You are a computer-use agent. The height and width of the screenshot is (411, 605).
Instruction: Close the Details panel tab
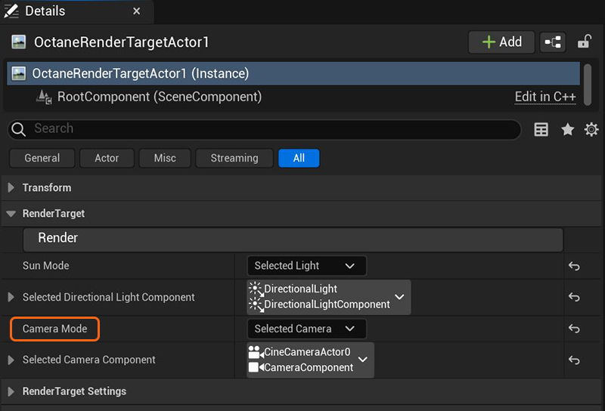tap(136, 11)
